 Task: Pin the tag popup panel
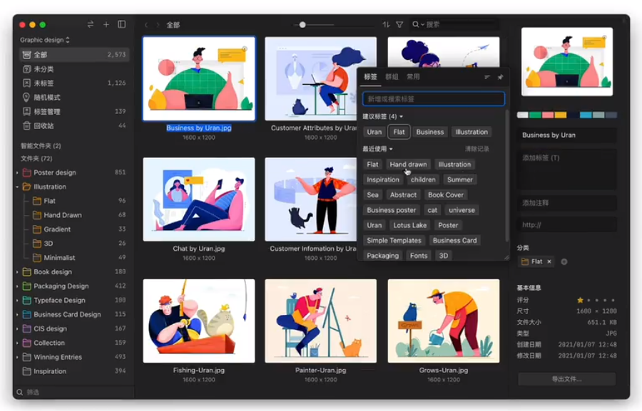point(500,77)
